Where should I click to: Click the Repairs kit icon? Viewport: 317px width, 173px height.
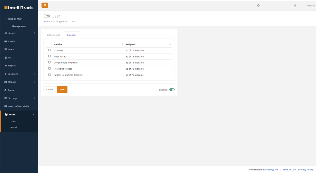click(x=6, y=82)
